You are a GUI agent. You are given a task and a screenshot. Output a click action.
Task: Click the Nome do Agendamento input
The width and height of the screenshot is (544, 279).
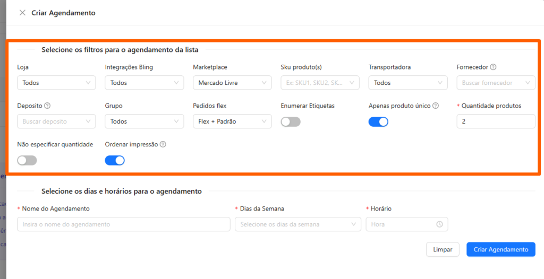[x=124, y=224]
